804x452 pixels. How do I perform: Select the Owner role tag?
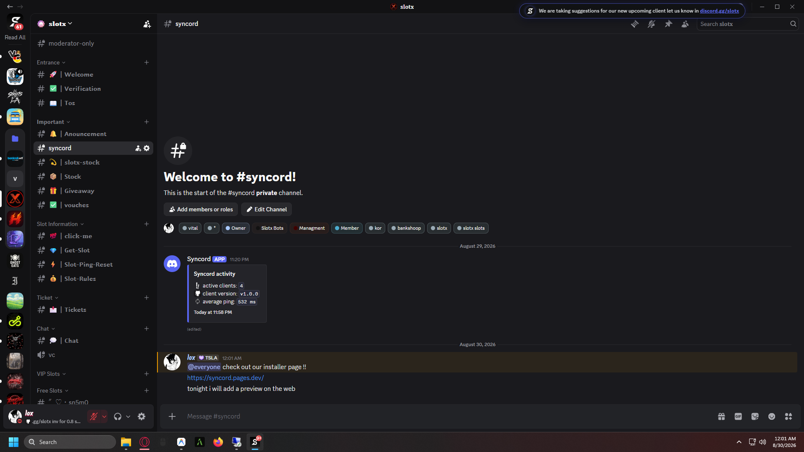click(x=236, y=228)
